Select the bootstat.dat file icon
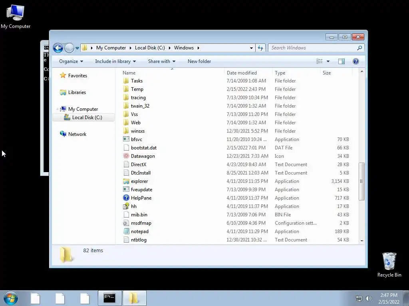This screenshot has height=306, width=409. click(x=126, y=147)
